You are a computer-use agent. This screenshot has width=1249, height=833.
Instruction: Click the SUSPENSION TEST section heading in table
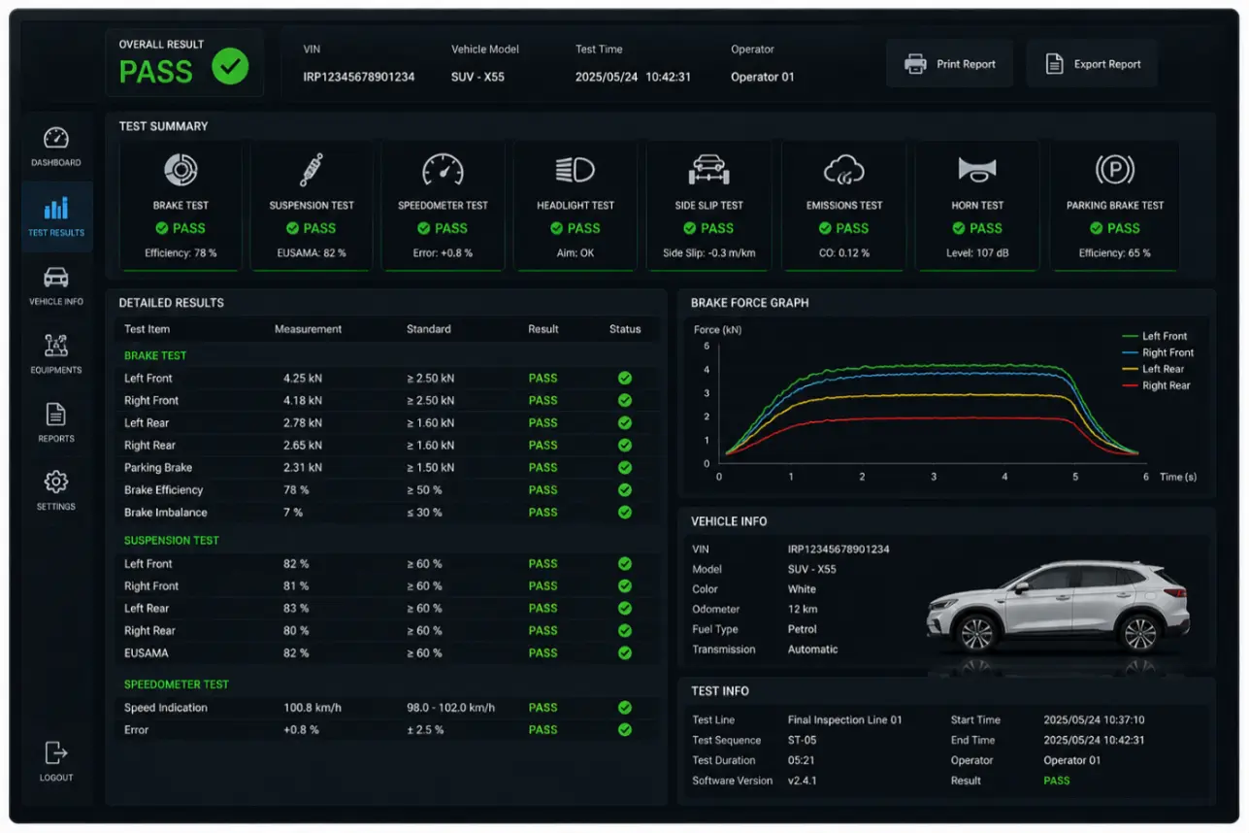coord(172,541)
